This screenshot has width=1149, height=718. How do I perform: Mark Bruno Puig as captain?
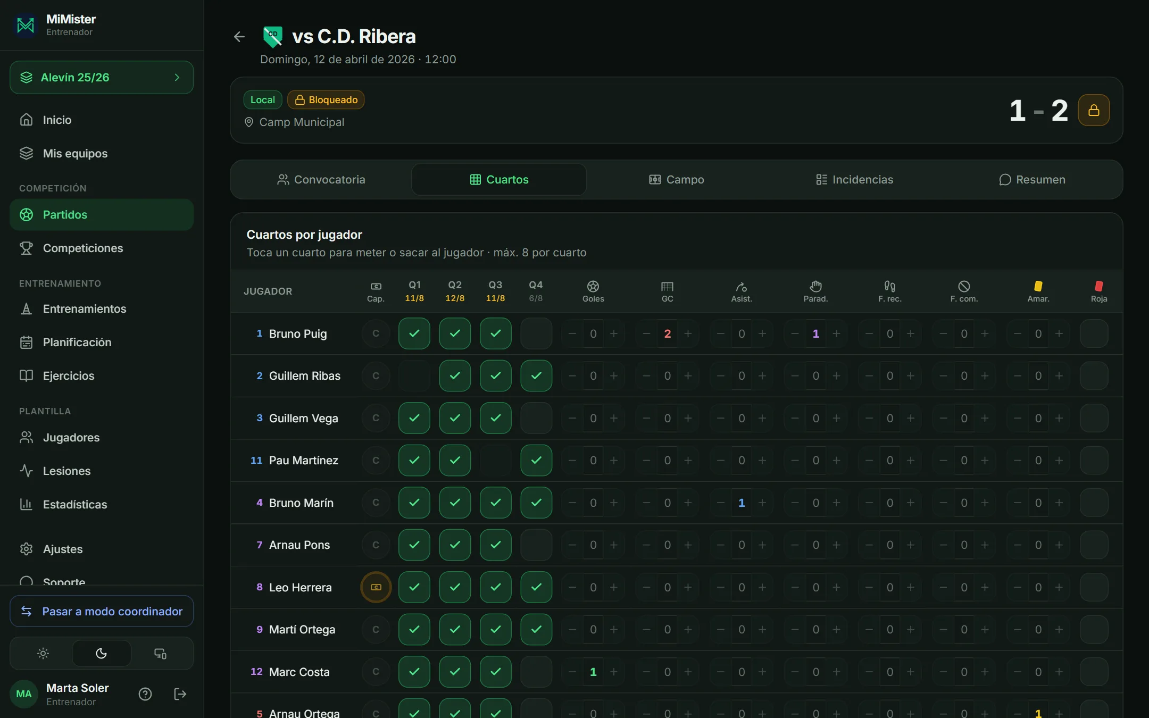(376, 333)
